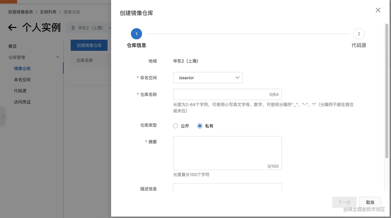Collapse the 仓库管理 sidebar section
Image resolution: width=391 pixels, height=218 pixels.
[58, 57]
